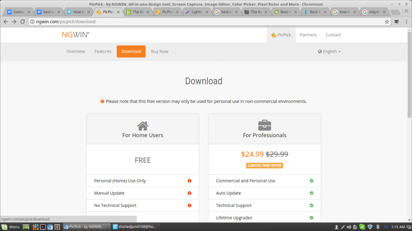This screenshot has width=412, height=231.
Task: Go back with the browser back arrow
Action: (x=5, y=22)
